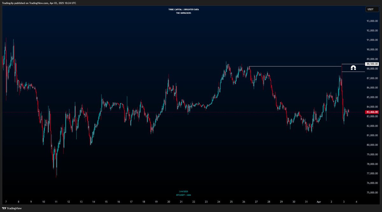Click the 20 date label on time axis

[x=168, y=202]
